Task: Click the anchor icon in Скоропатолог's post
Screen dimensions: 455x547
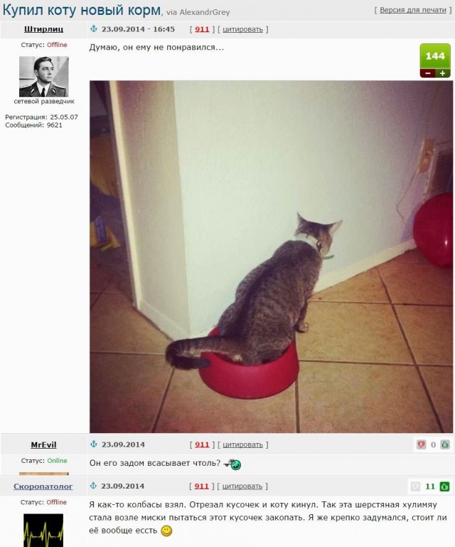Action: [x=93, y=486]
